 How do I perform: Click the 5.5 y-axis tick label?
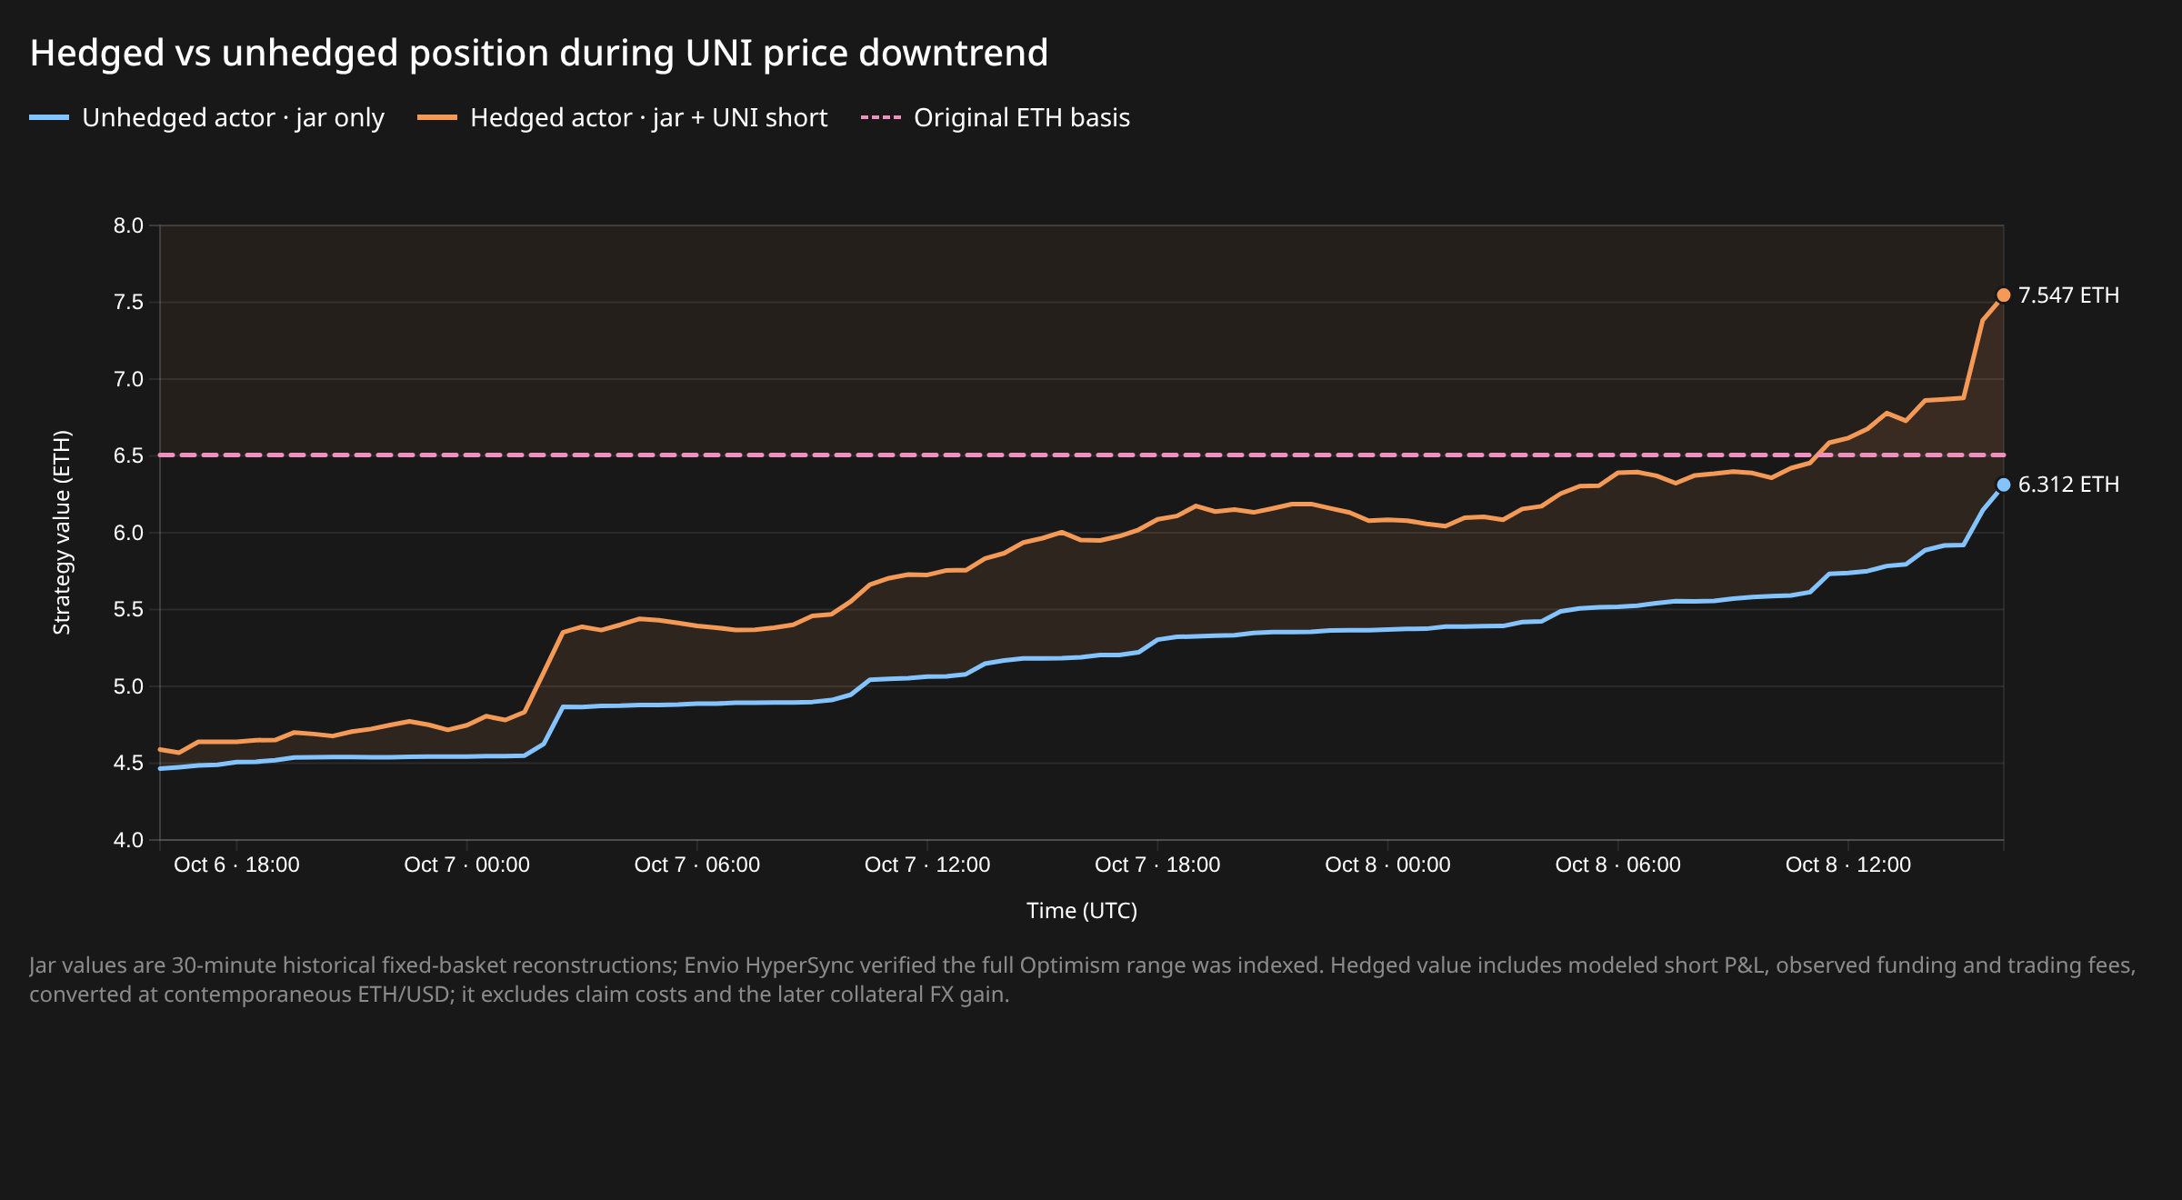128,609
